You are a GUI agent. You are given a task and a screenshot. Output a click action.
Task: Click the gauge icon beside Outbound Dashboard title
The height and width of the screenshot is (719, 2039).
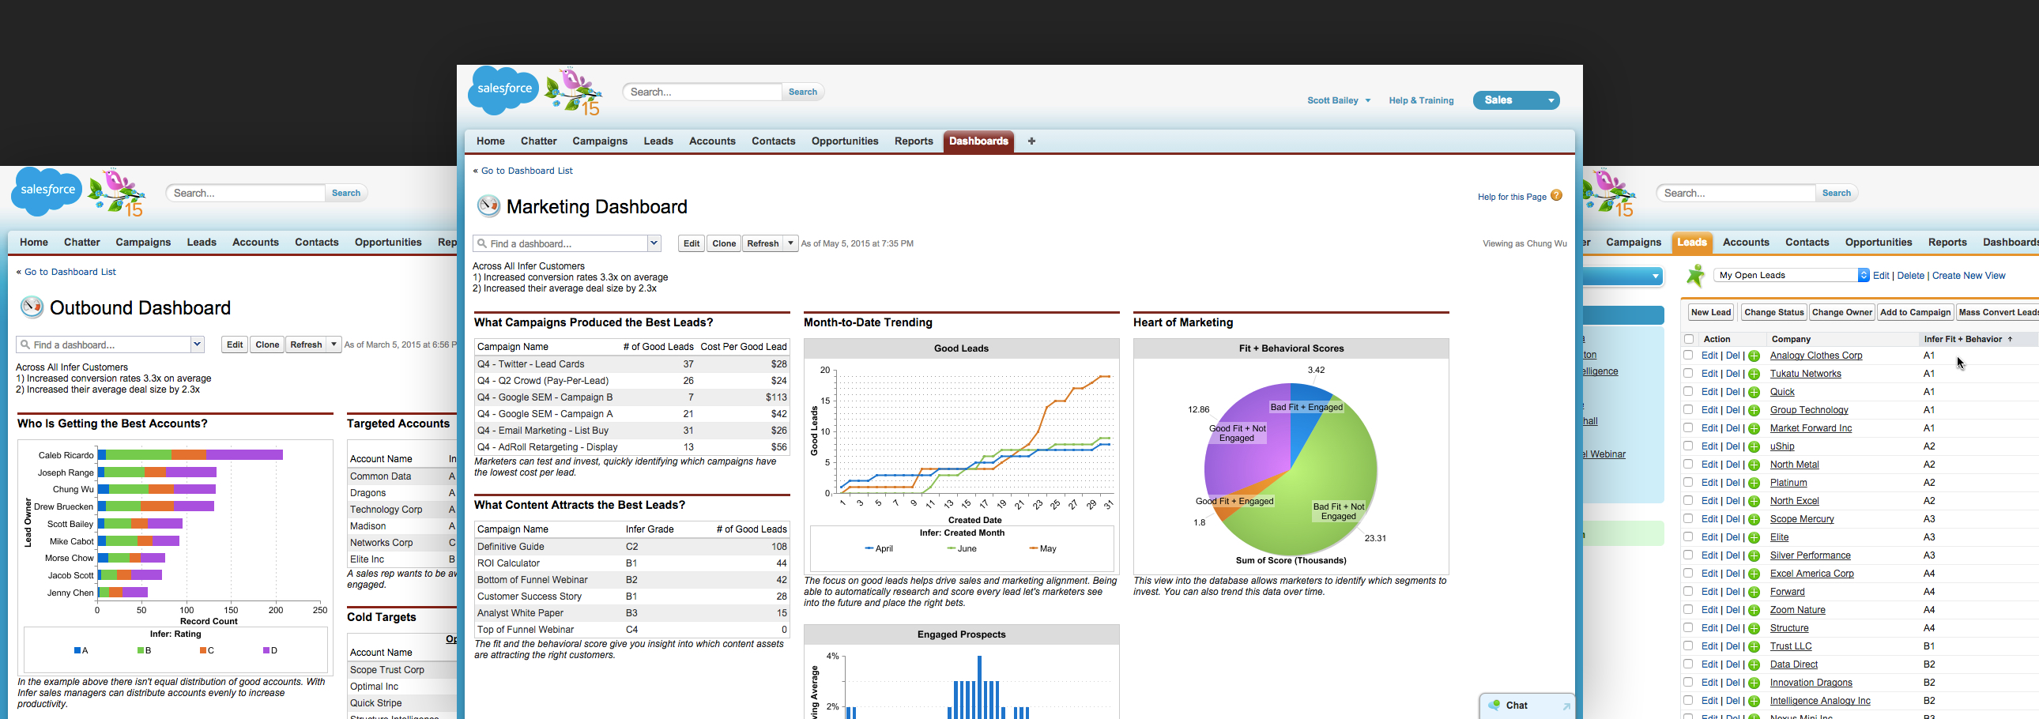pos(32,307)
